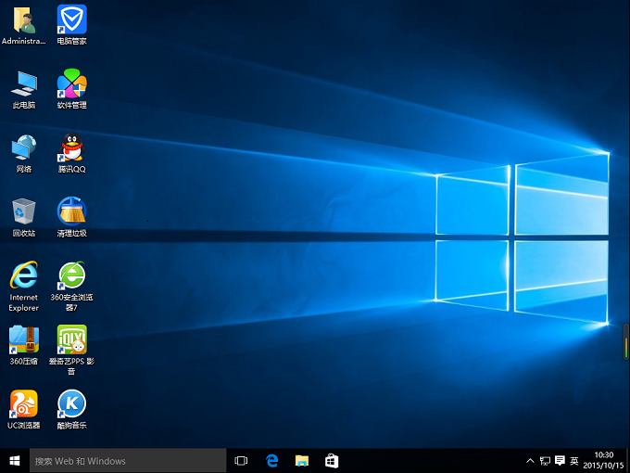Open File Explorer from taskbar
630x473 pixels.
(x=302, y=461)
